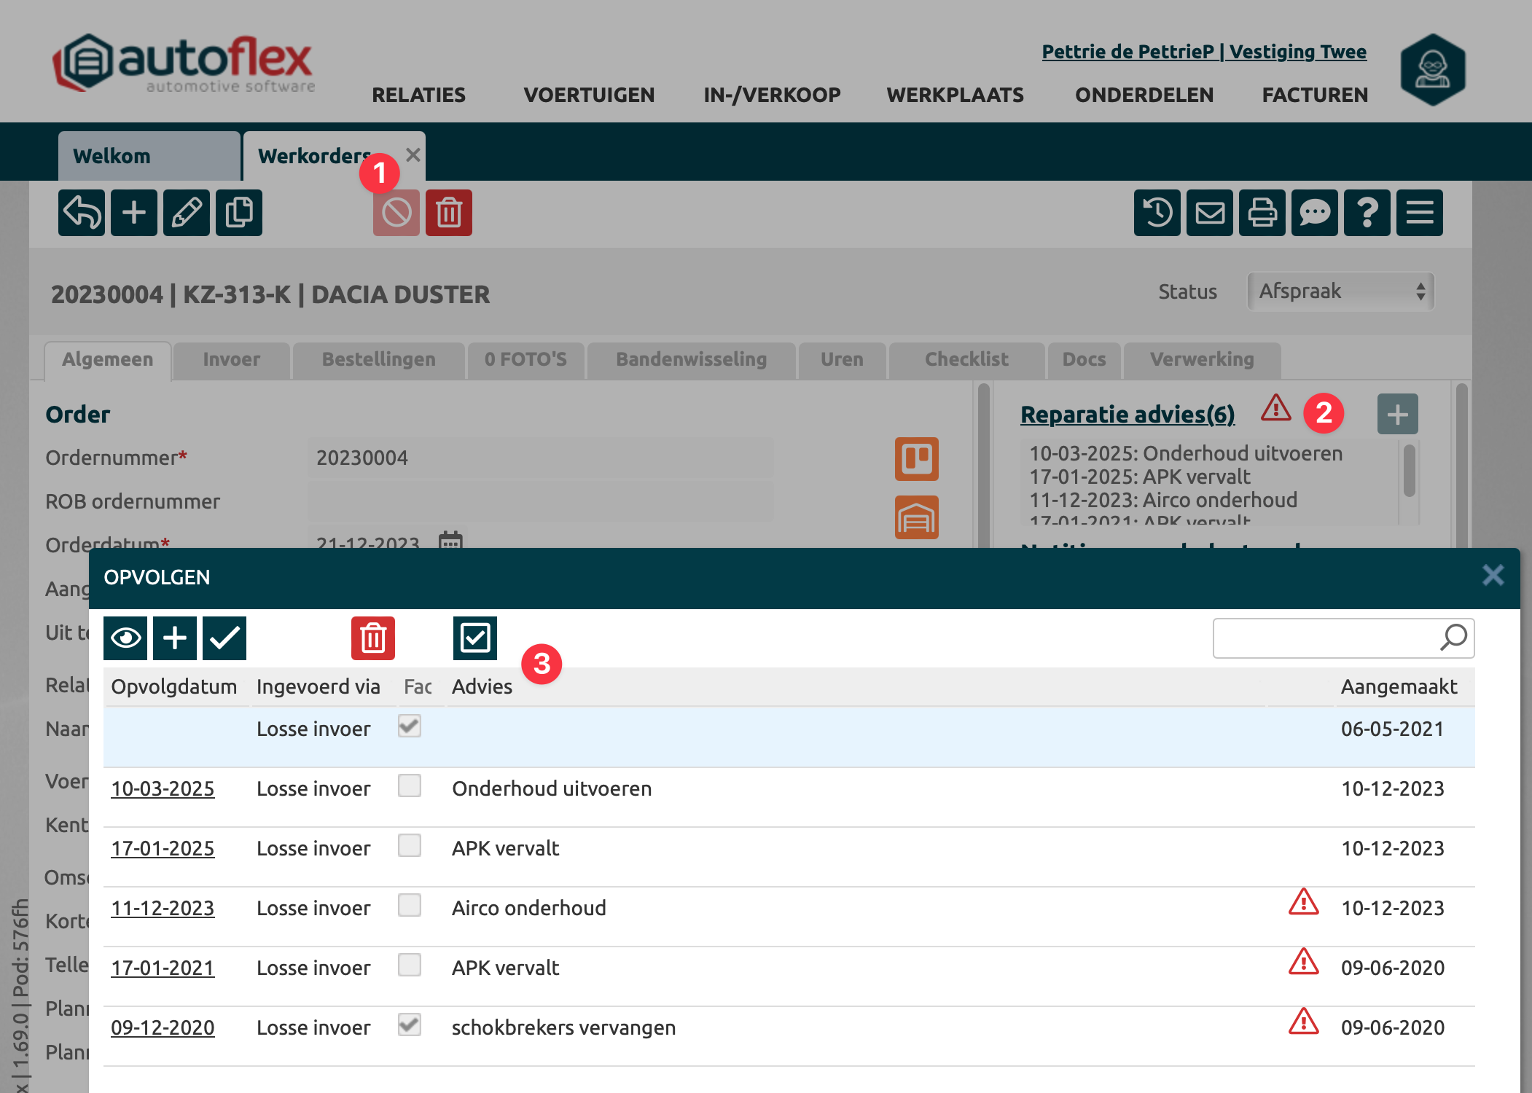Click the printer icon
Viewport: 1532px width, 1093px height.
(x=1262, y=213)
